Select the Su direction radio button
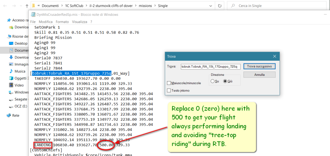 [x=213, y=81]
